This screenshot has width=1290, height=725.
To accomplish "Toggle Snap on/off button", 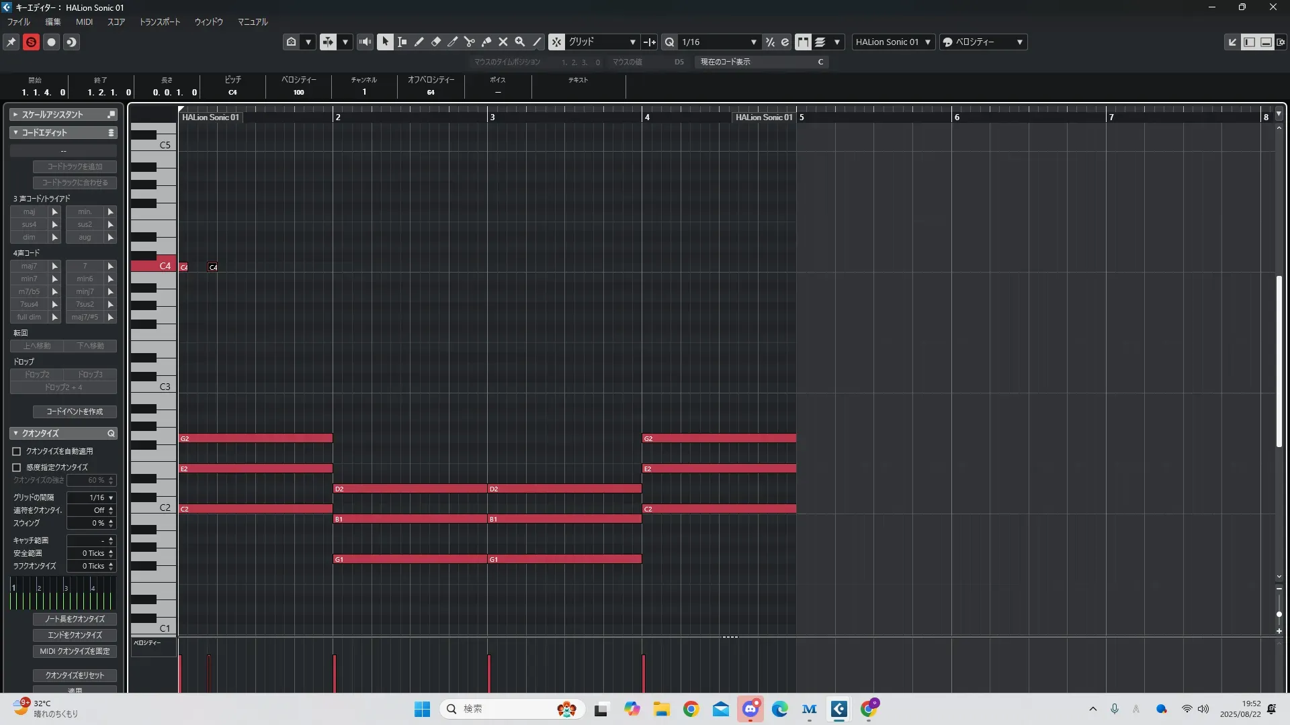I will pos(556,42).
